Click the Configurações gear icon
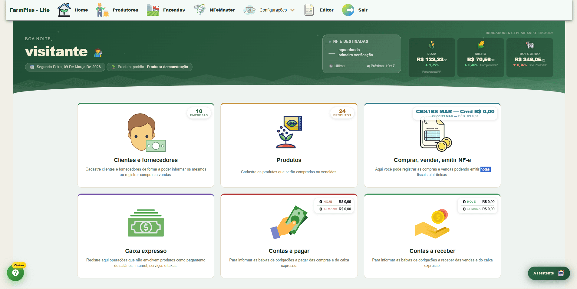This screenshot has height=289, width=577. [x=249, y=10]
